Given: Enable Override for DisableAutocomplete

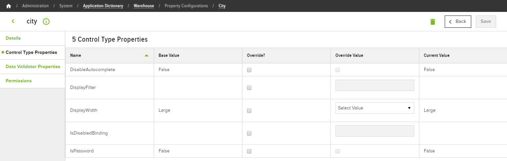Looking at the screenshot, I should pos(249,70).
